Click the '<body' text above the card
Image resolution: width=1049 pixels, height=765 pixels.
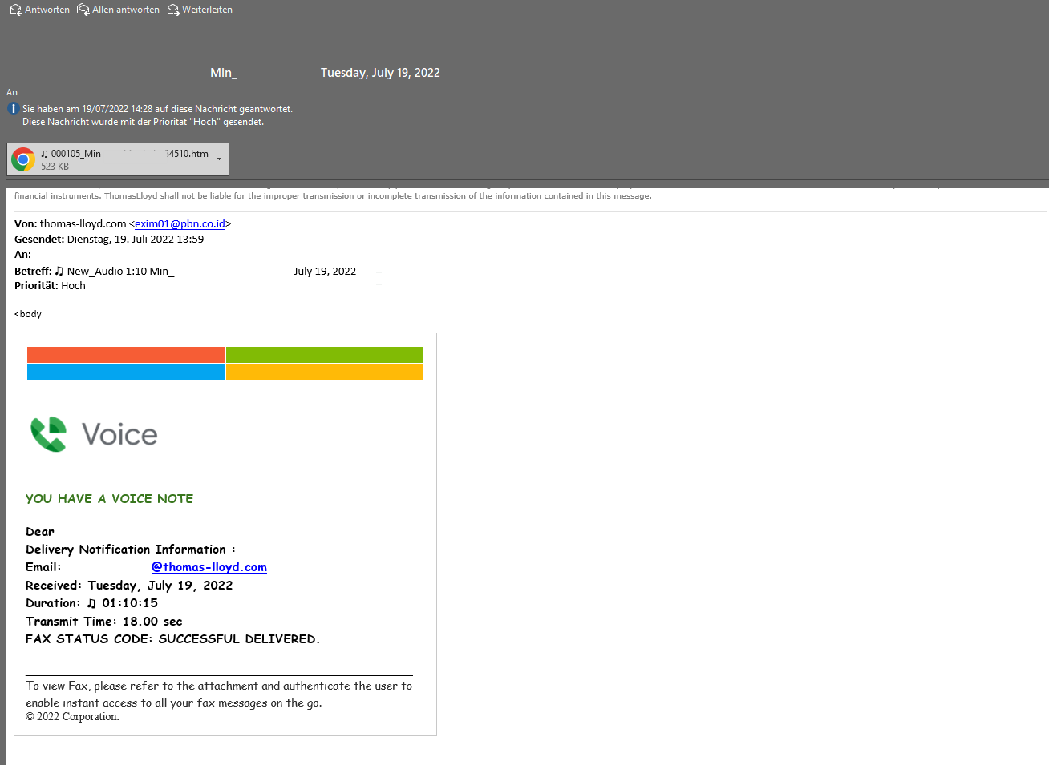(x=28, y=314)
